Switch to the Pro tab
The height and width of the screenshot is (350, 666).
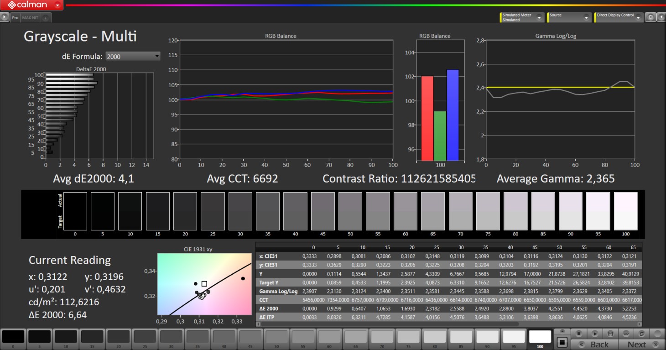(x=15, y=18)
